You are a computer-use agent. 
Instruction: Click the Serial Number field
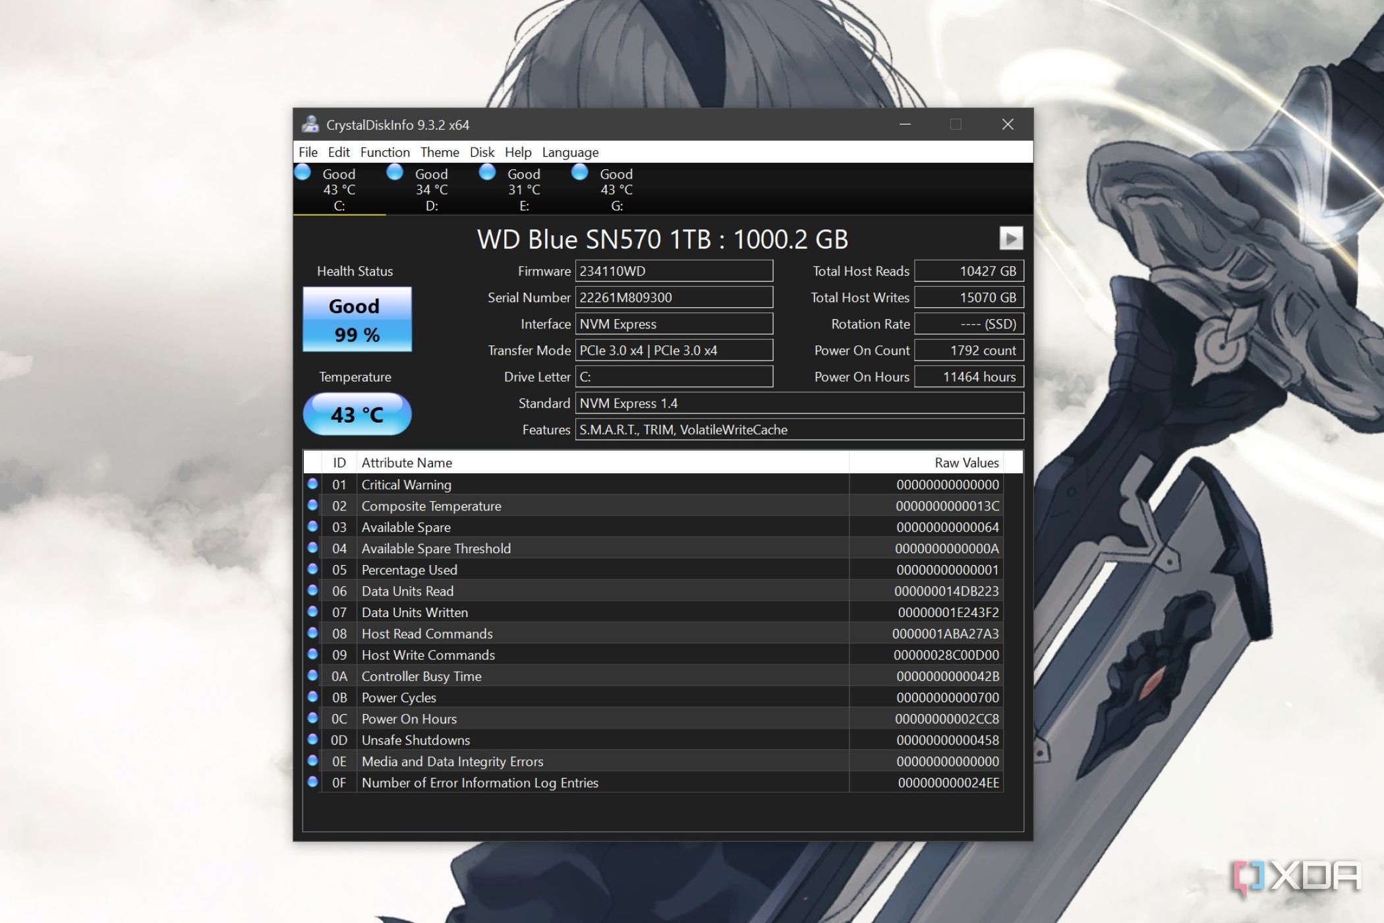674,297
